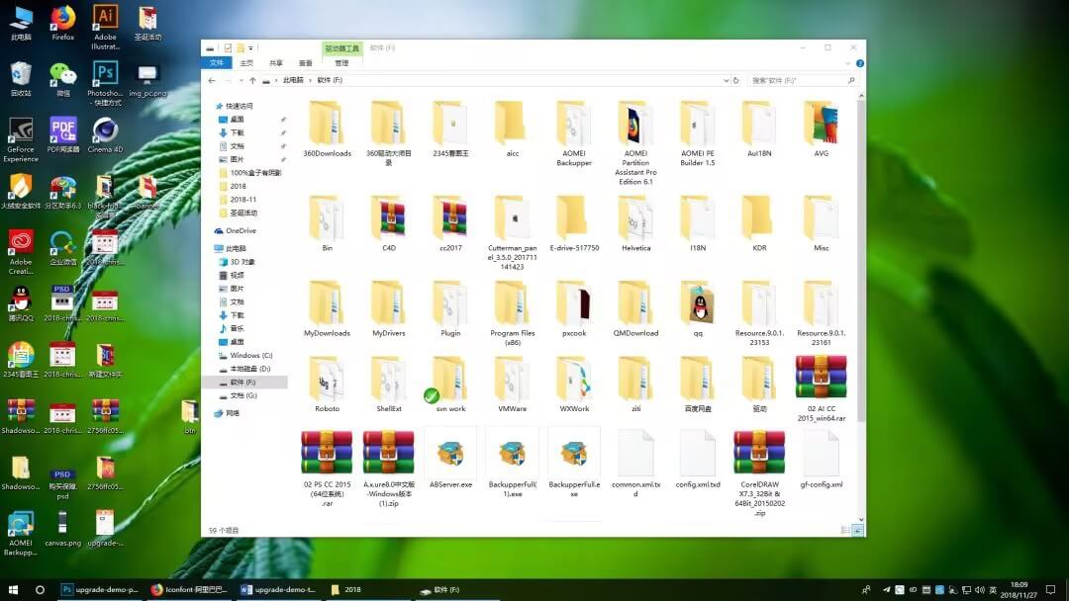Open the blue Help question mark icon
Viewport: 1069px width, 601px height.
[858, 62]
